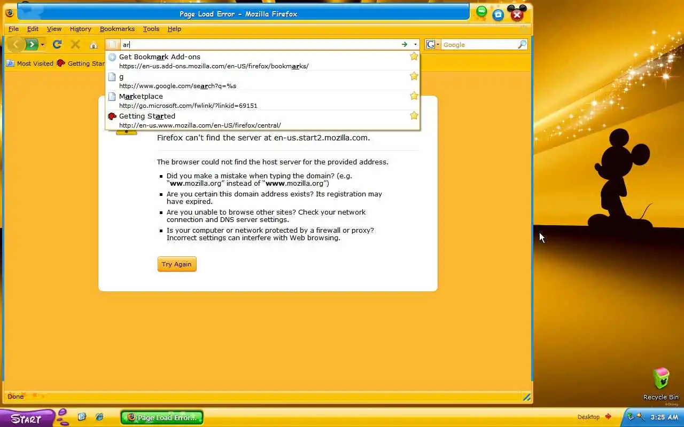Go forward with the green Forward arrow
The width and height of the screenshot is (684, 427).
[32, 44]
